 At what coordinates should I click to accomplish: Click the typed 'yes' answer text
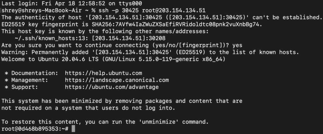(x=237, y=45)
